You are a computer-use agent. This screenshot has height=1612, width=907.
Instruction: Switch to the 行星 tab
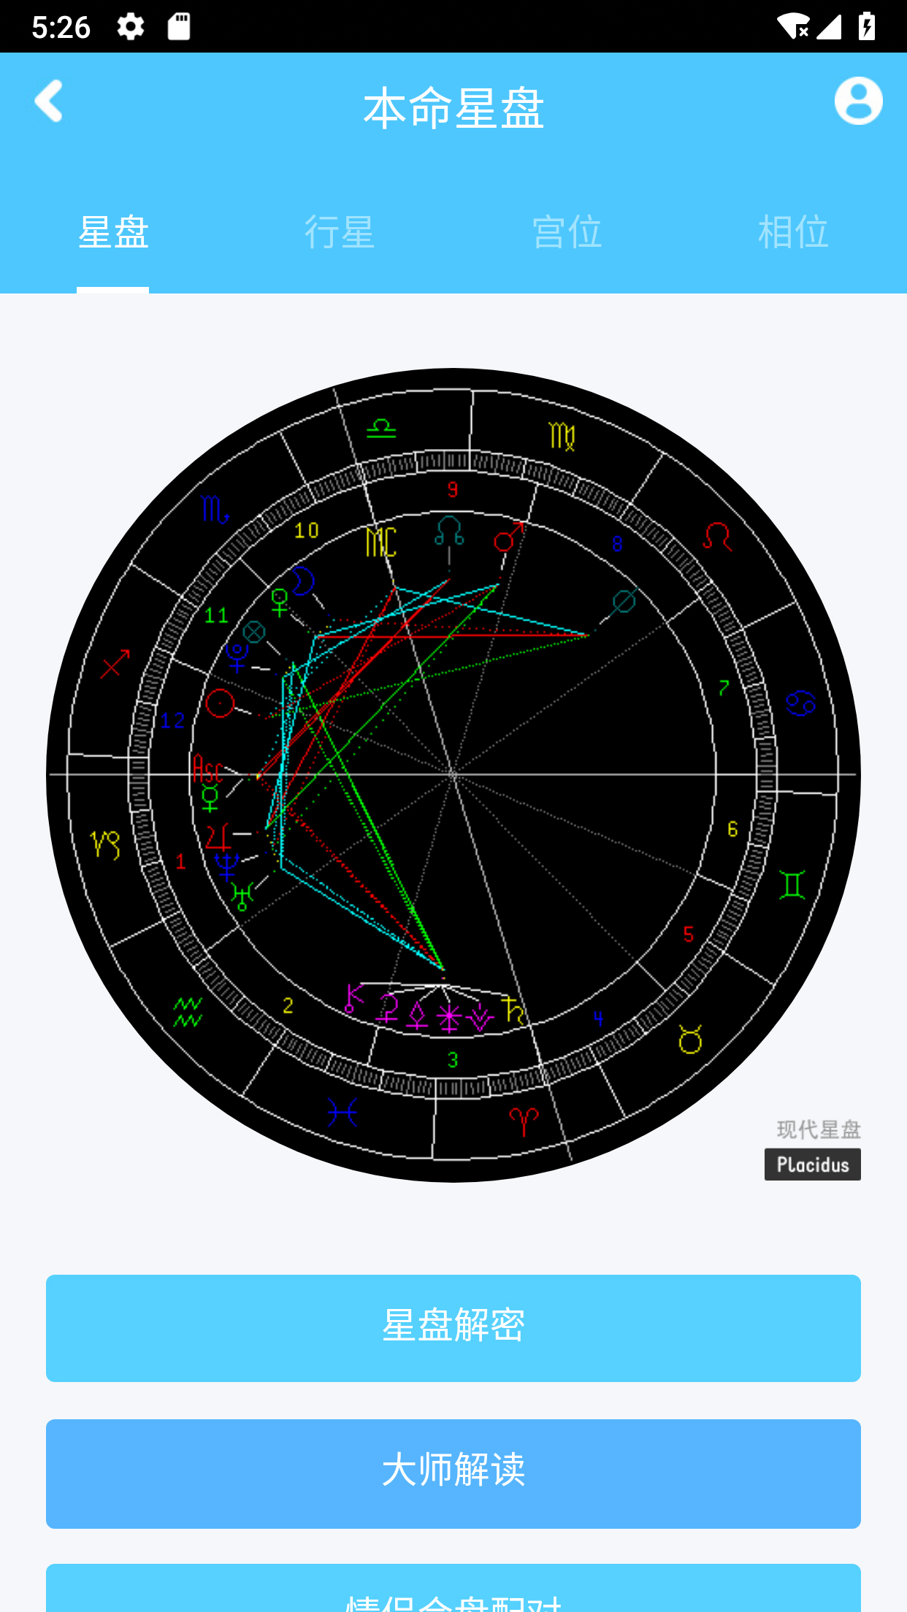coord(340,232)
